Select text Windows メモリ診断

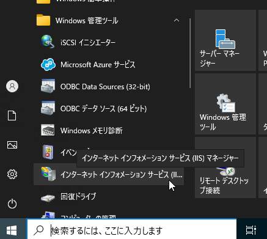pos(92,131)
